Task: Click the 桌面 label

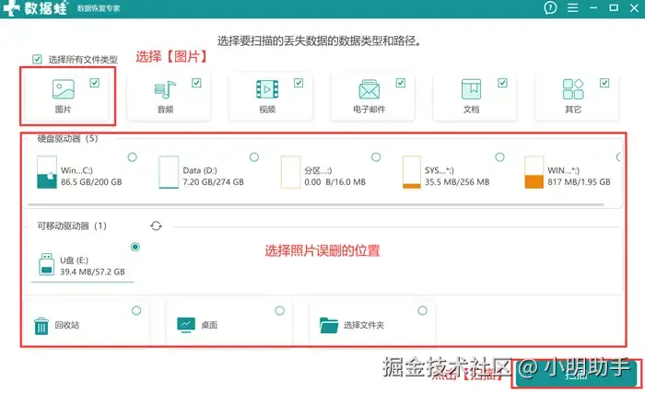Action: click(x=209, y=325)
